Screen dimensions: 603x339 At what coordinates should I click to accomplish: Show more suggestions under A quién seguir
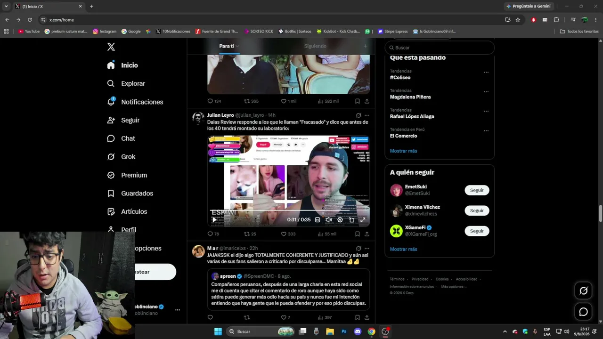pos(403,249)
